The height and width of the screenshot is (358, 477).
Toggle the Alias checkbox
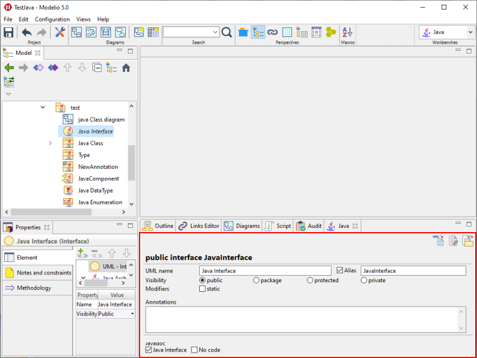340,270
